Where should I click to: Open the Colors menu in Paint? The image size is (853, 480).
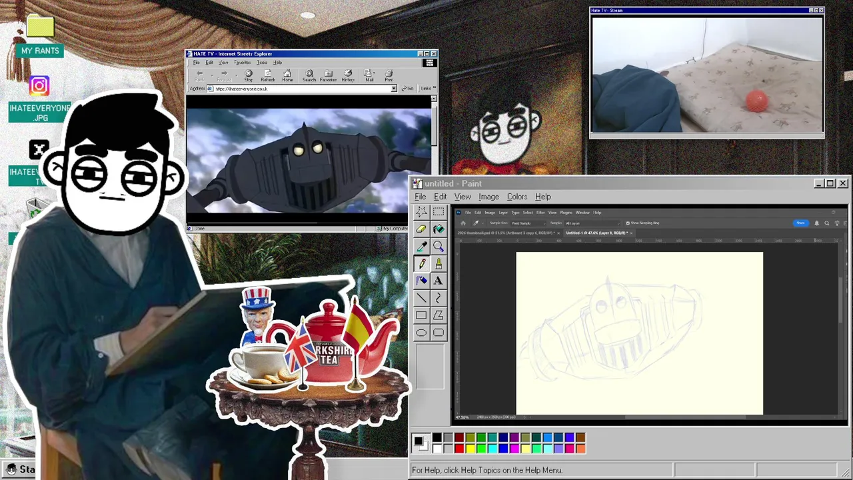point(517,197)
